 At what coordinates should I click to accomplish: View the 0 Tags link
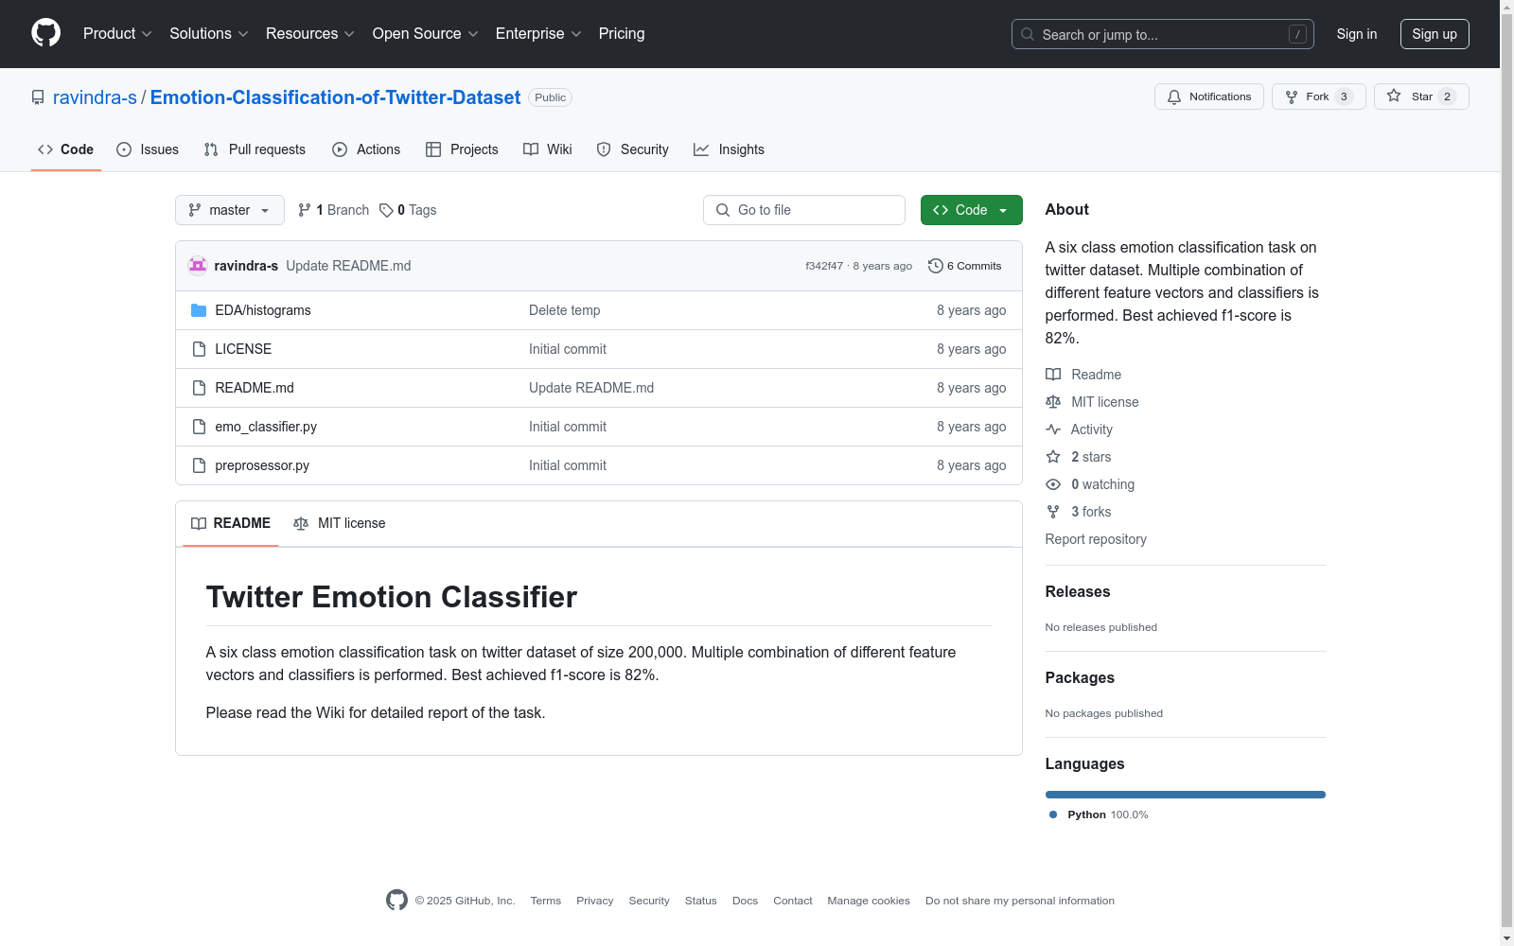pos(408,210)
